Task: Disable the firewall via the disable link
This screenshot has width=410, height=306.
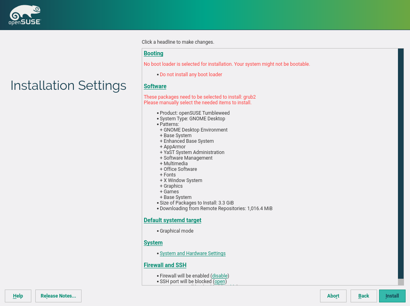Action: pyautogui.click(x=220, y=276)
